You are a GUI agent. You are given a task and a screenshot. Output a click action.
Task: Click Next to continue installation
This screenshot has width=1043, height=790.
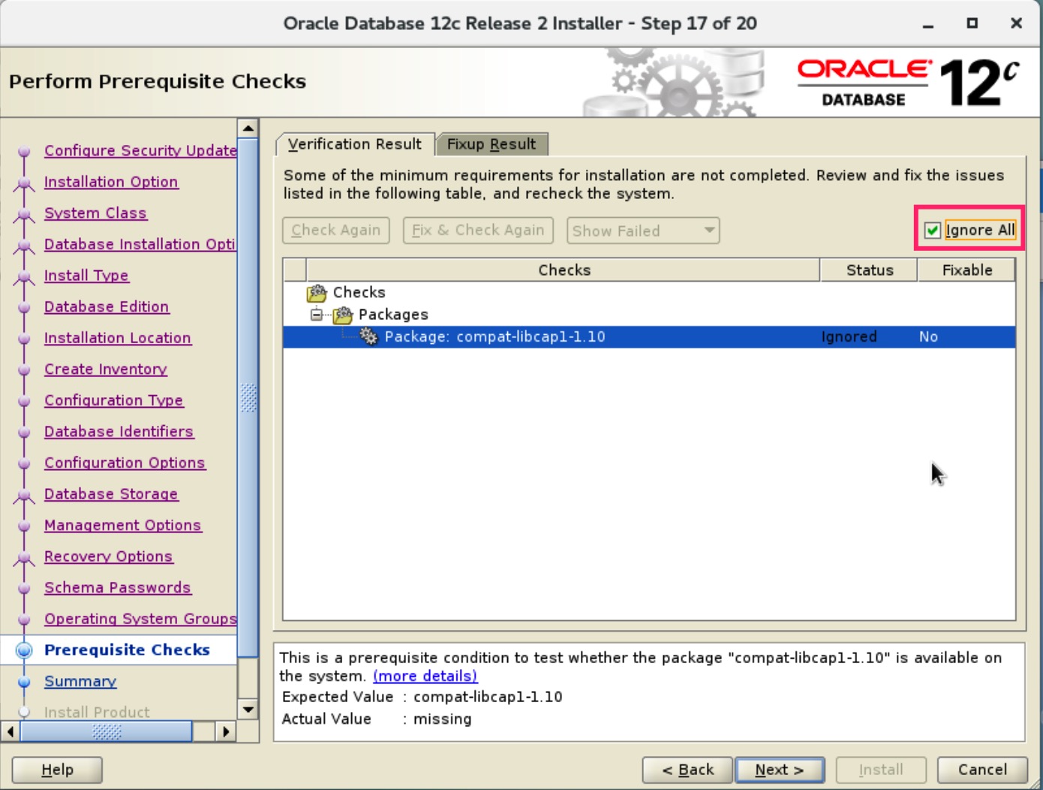[x=780, y=770]
